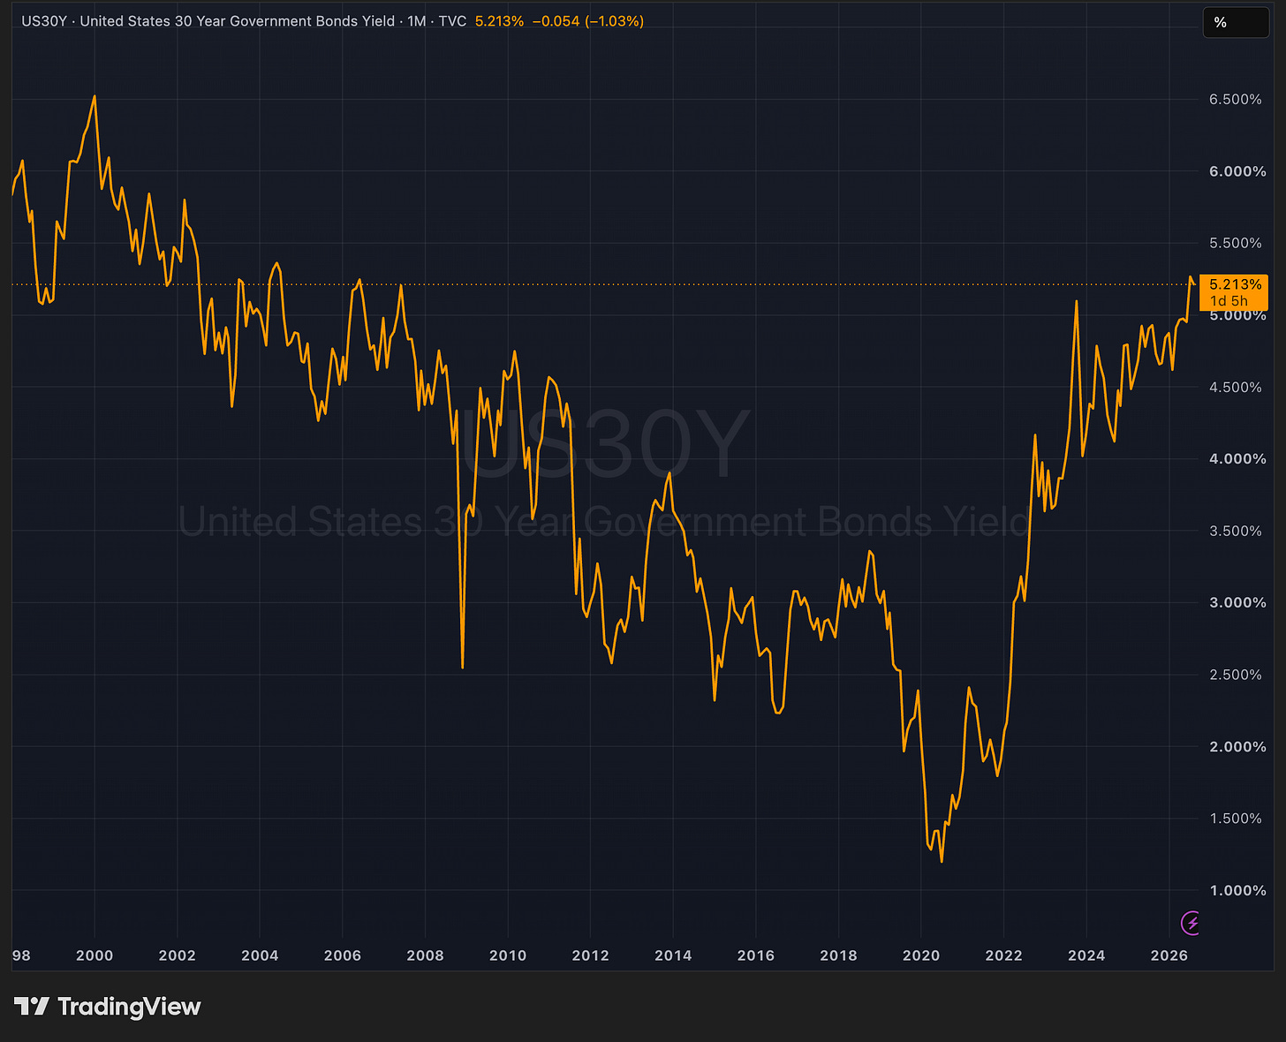Click the 2020 label on time axis

[921, 955]
